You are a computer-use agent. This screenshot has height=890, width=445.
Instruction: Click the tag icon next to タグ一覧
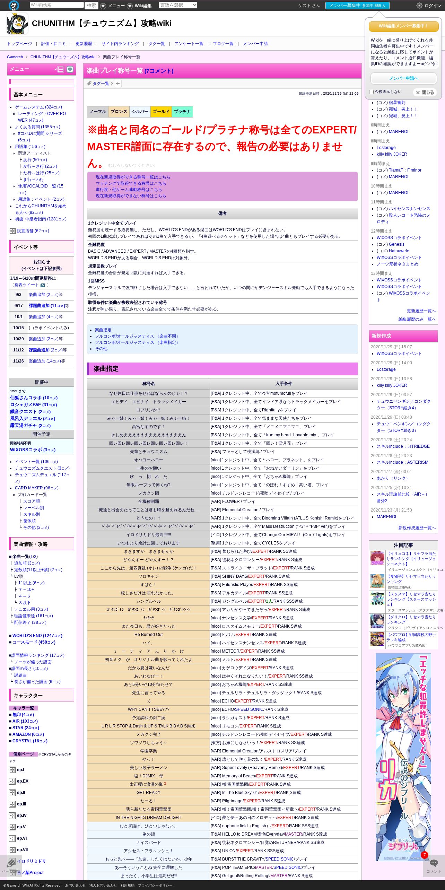(x=89, y=84)
